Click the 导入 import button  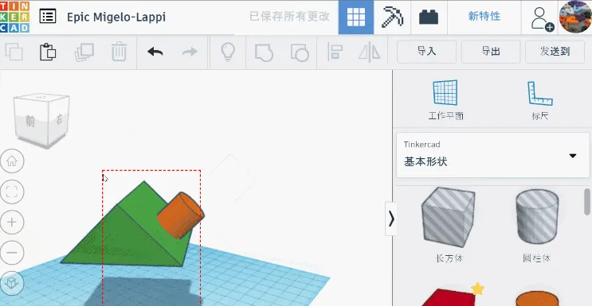(426, 52)
